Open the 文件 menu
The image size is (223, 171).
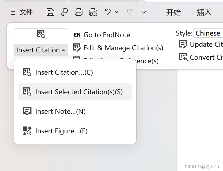[x=26, y=12]
